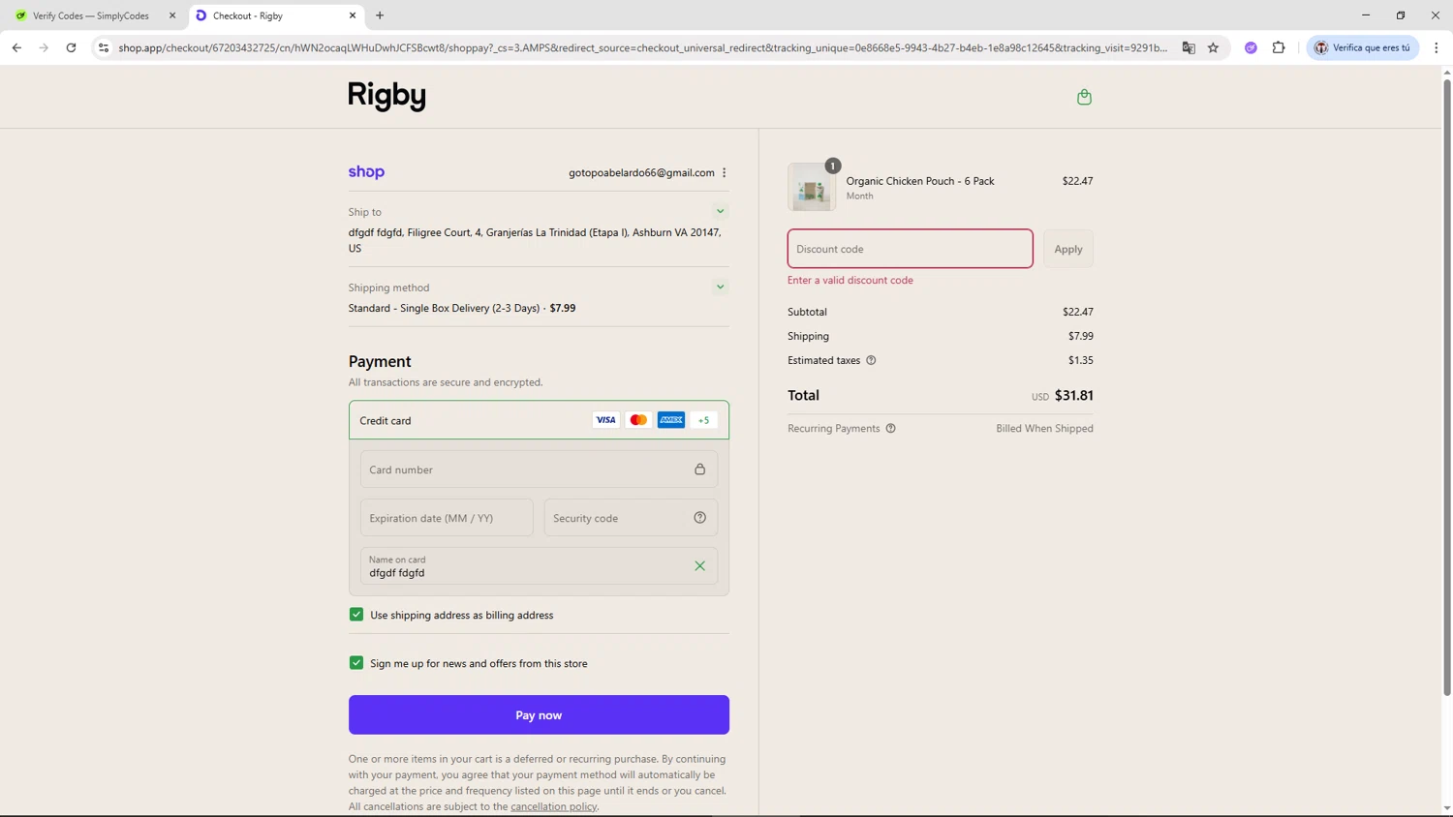Image resolution: width=1453 pixels, height=817 pixels.
Task: Close the Verify Codes tab
Action: pyautogui.click(x=172, y=15)
